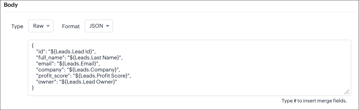Place cursor on the "full_name" key

(x=48, y=58)
